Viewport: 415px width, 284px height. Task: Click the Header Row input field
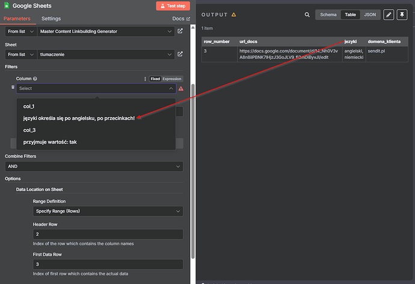pos(108,234)
